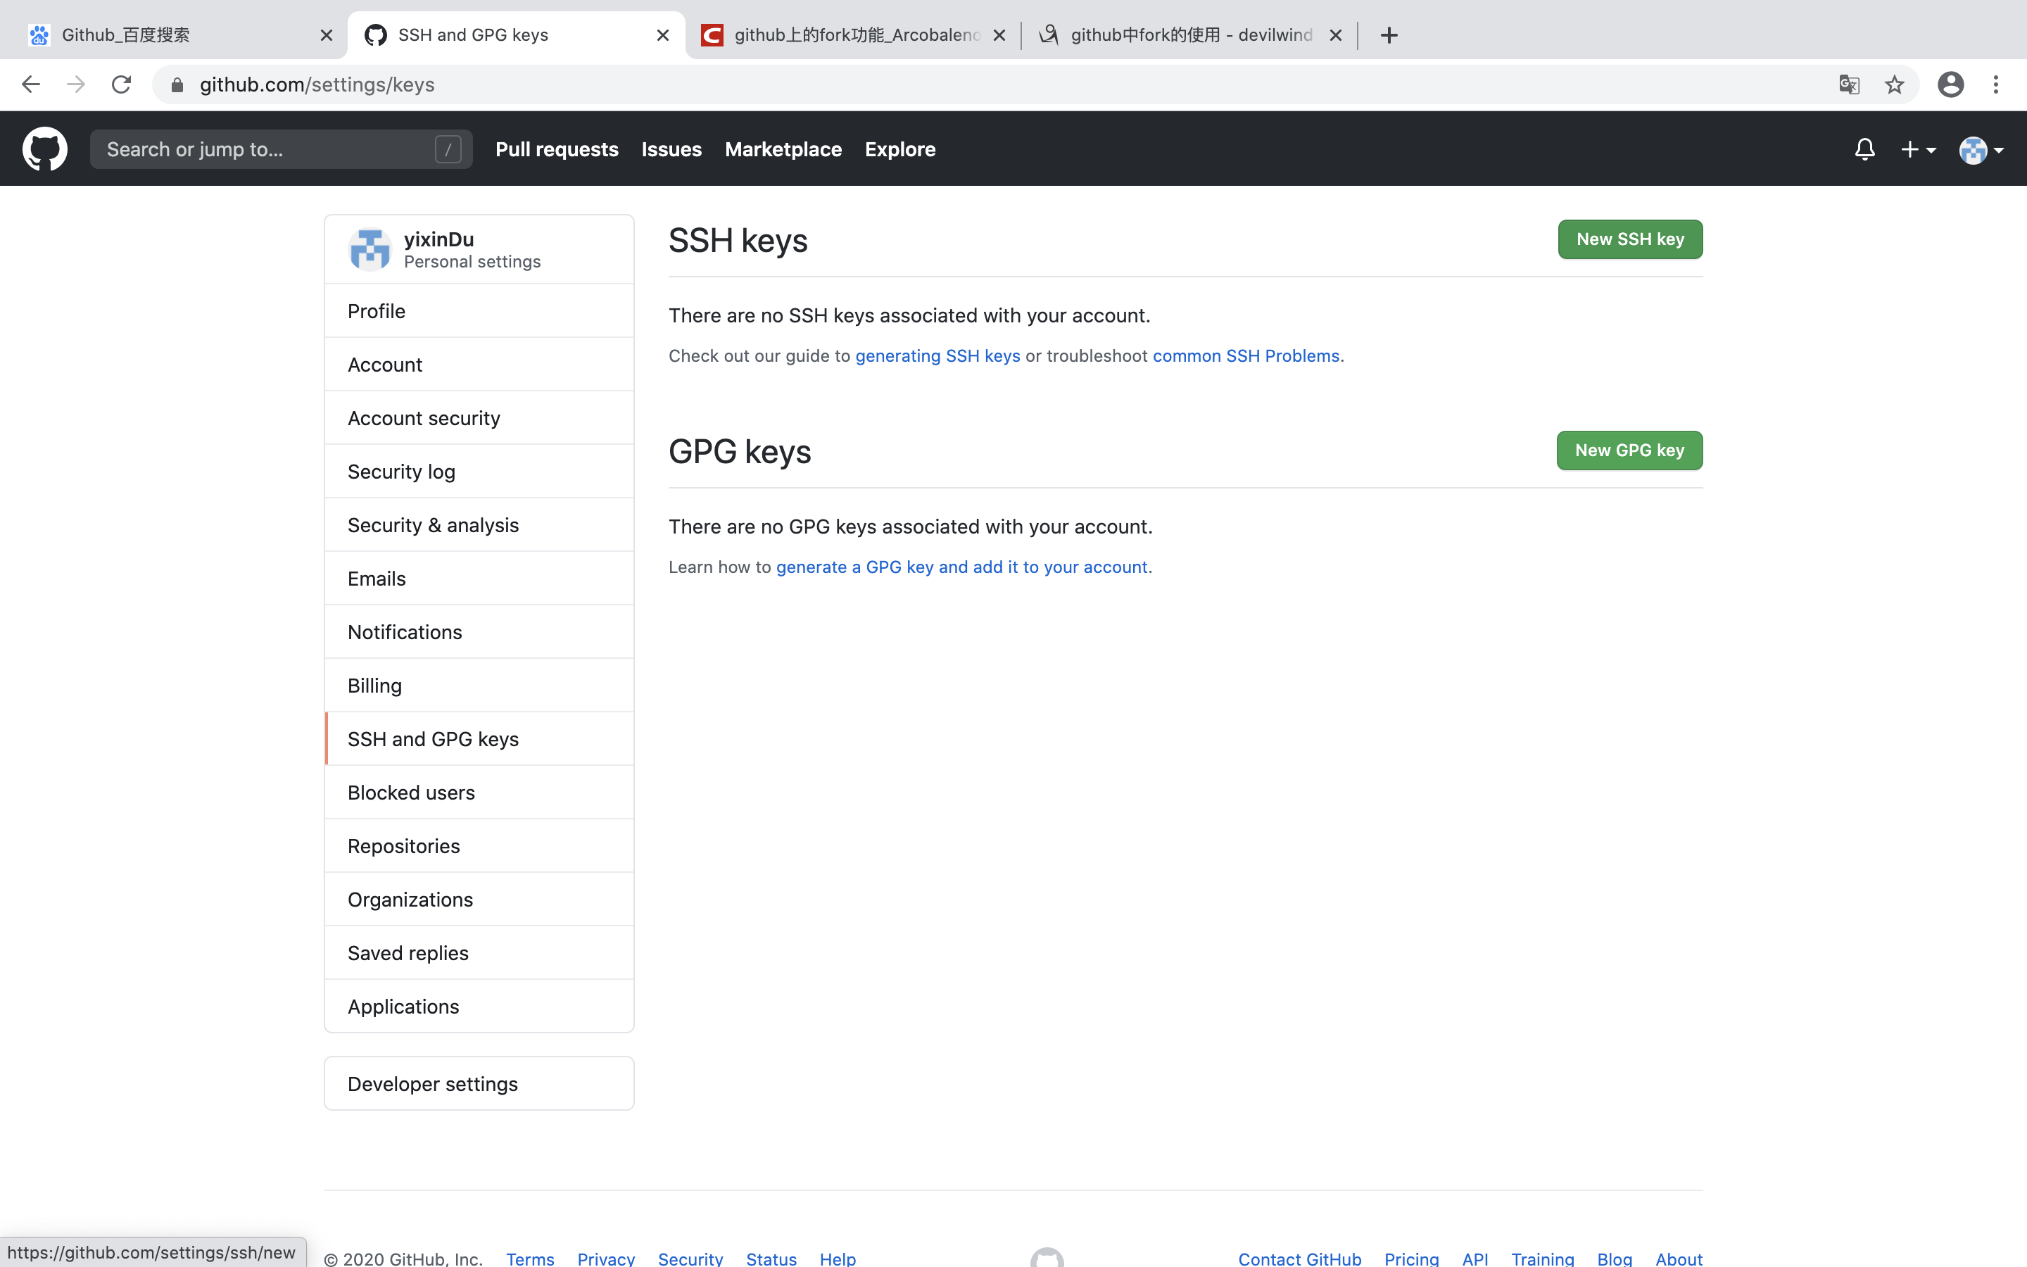Open the generating SSH keys guide link
The width and height of the screenshot is (2027, 1267).
pos(937,355)
